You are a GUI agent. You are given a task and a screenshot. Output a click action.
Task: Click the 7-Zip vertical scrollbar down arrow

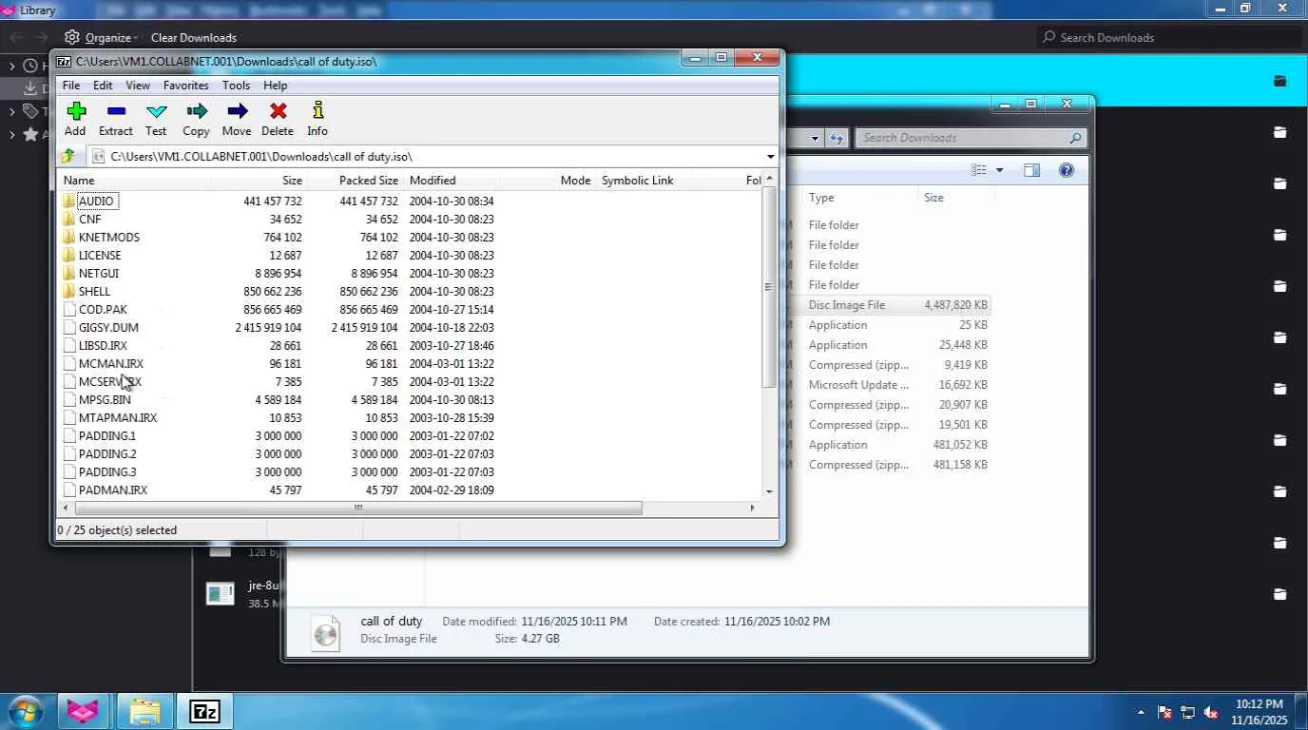tap(770, 491)
